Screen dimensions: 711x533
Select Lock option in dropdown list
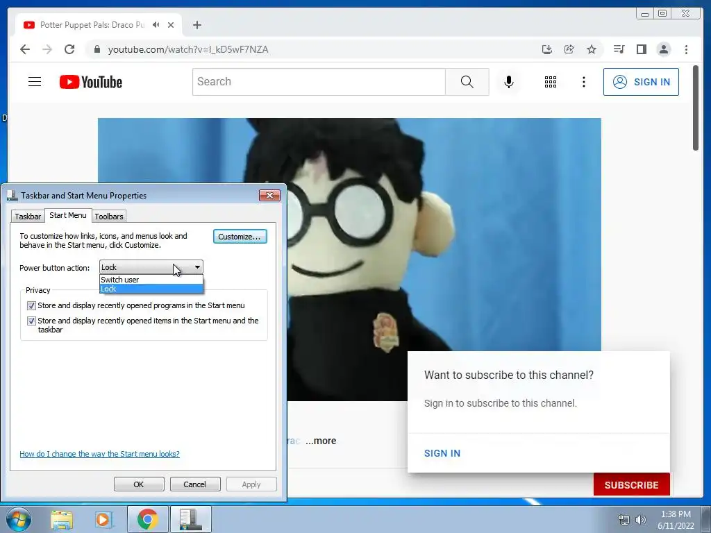coord(151,289)
